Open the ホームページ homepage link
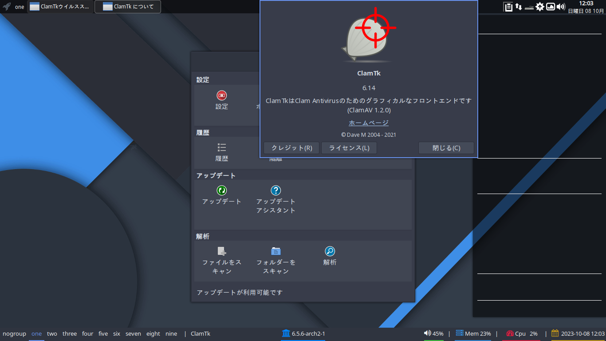This screenshot has height=341, width=606. pos(369,123)
